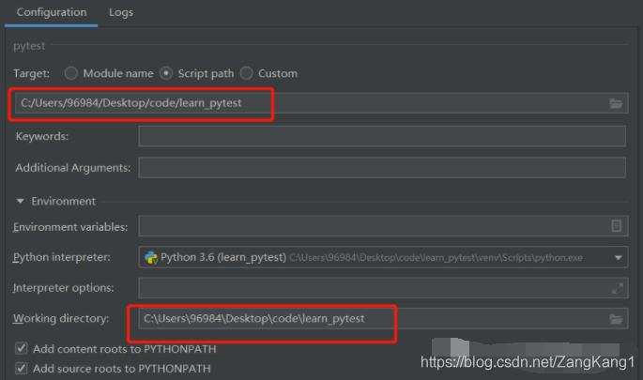
Task: Click the Python 3.6 (learn_pytest) interpreter text
Action: point(223,257)
